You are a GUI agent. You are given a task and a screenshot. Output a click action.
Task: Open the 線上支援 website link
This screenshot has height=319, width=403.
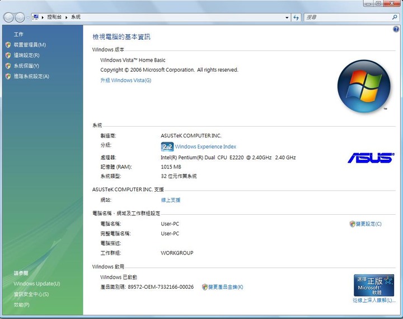(171, 200)
